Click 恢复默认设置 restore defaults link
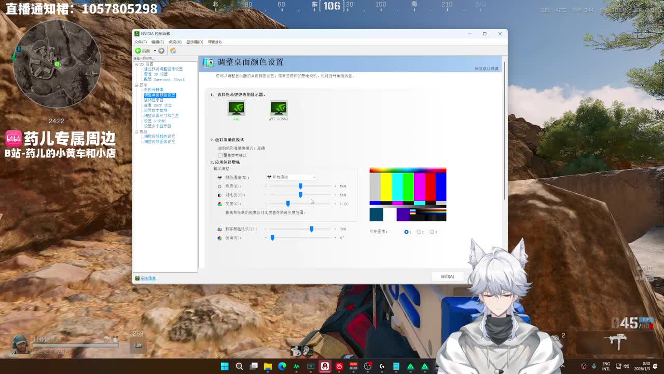This screenshot has width=664, height=374. pyautogui.click(x=487, y=69)
